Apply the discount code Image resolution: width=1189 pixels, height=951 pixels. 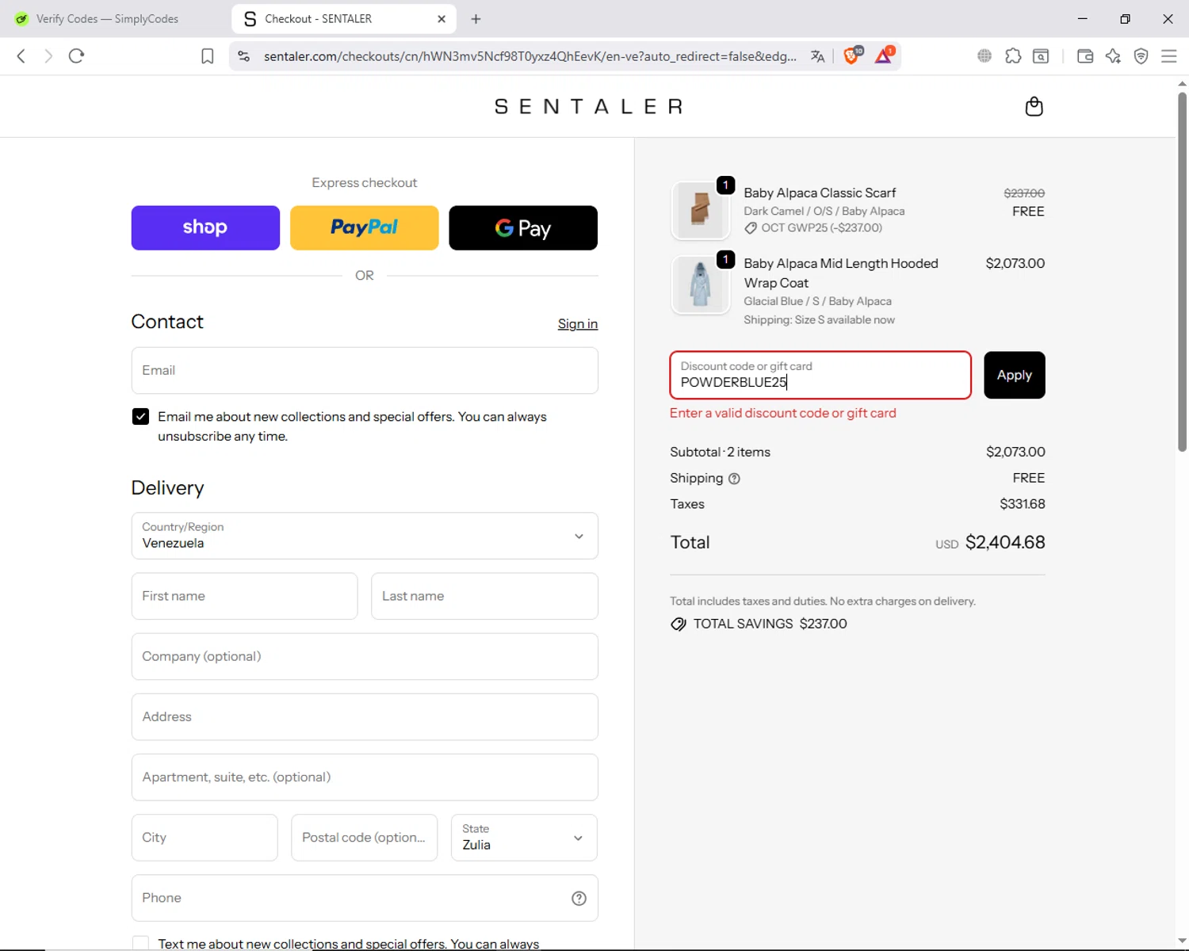1015,375
